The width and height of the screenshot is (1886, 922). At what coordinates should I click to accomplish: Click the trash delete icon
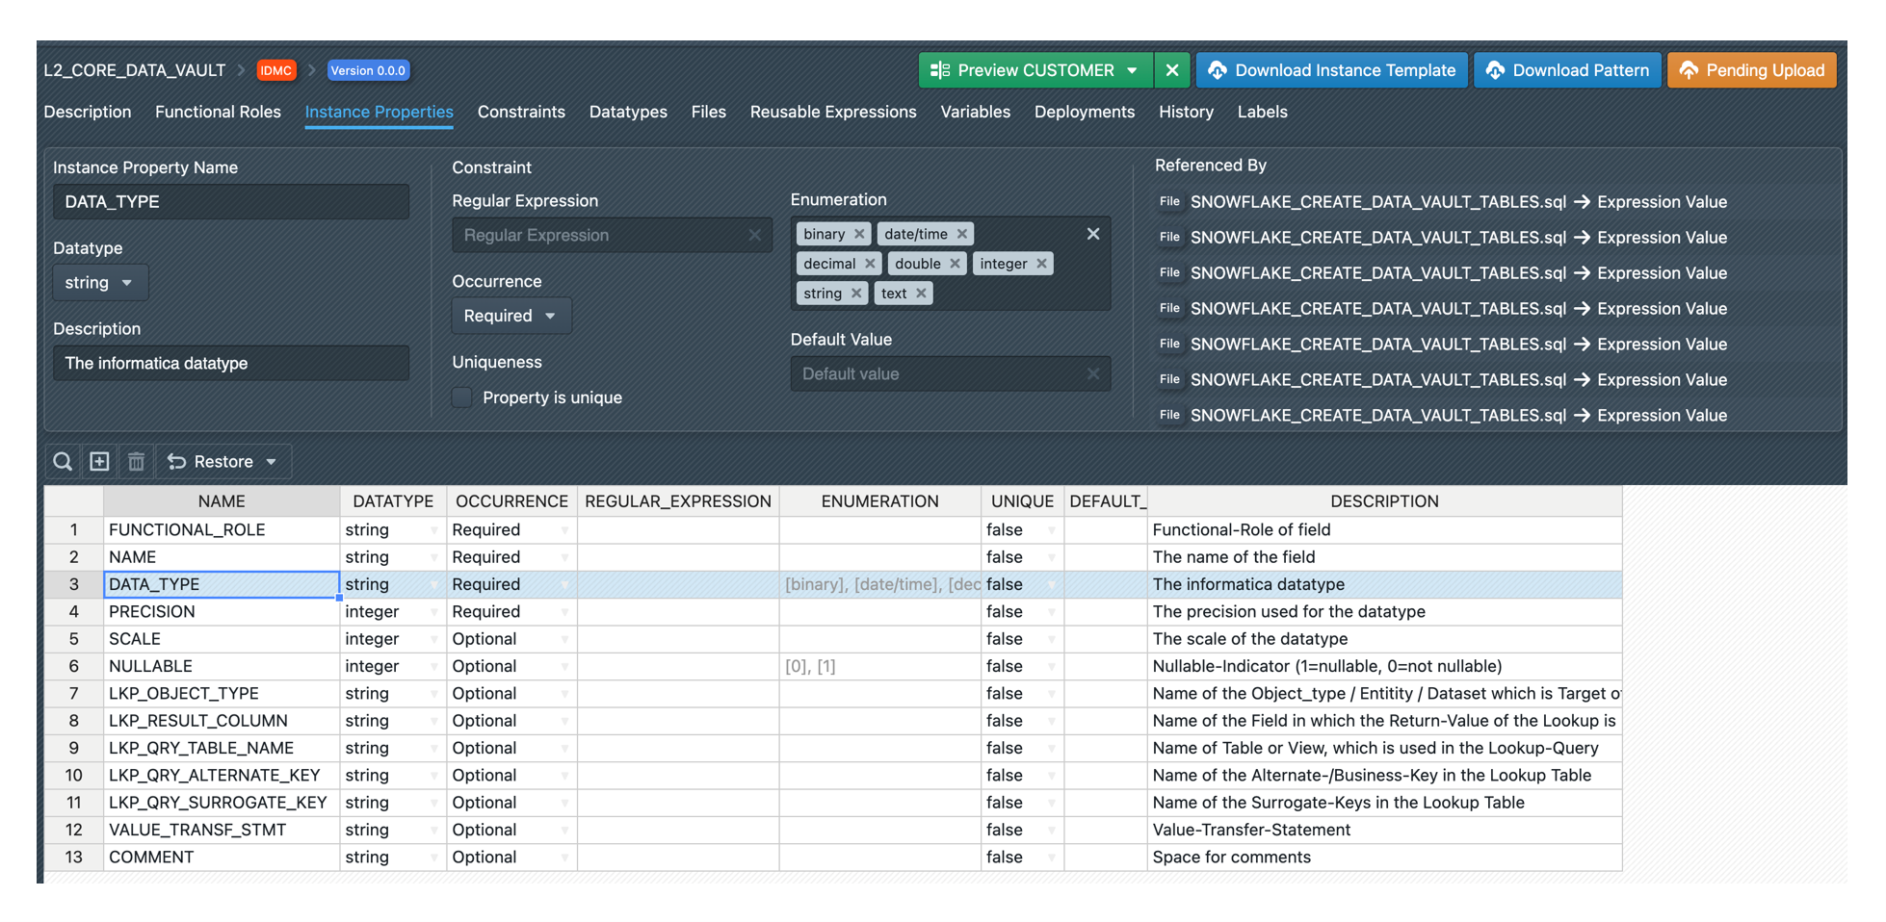coord(136,462)
